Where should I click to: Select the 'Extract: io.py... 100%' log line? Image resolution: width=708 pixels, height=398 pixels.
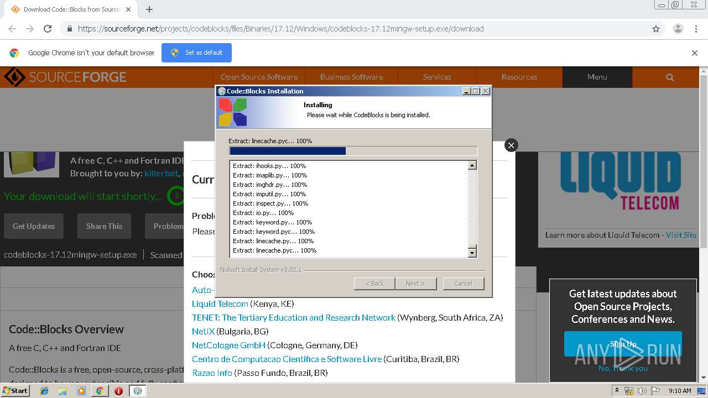[x=263, y=213]
